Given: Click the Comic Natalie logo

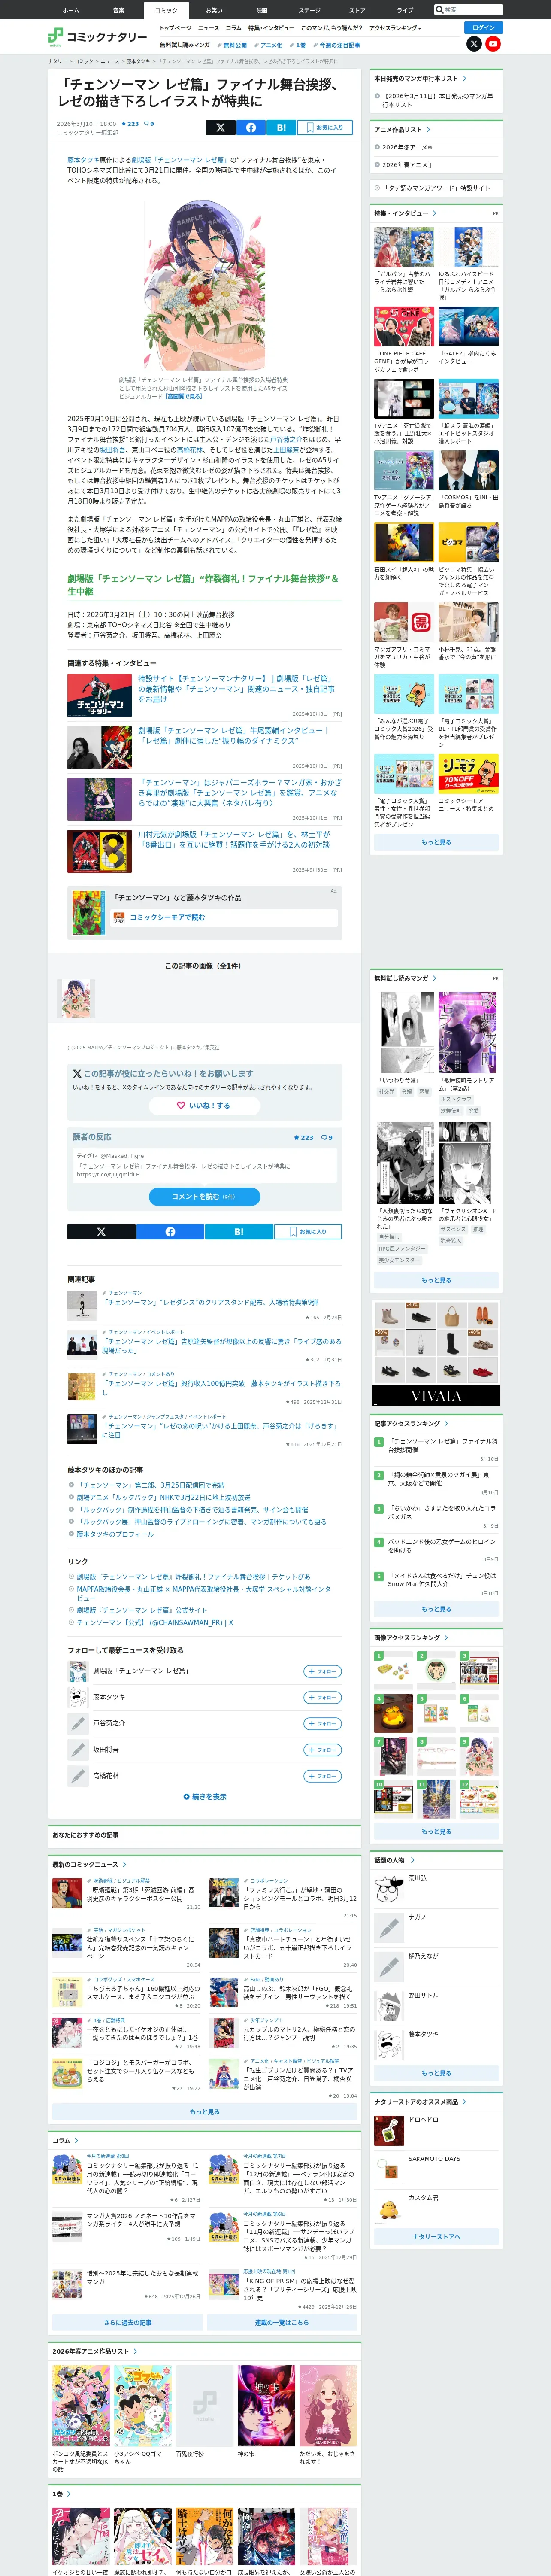Looking at the screenshot, I should (98, 37).
